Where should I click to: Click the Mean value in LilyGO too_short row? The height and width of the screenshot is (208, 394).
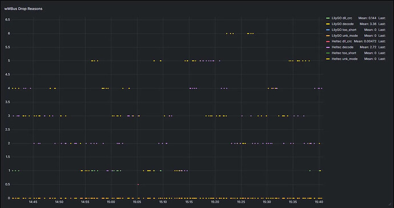click(x=371, y=30)
